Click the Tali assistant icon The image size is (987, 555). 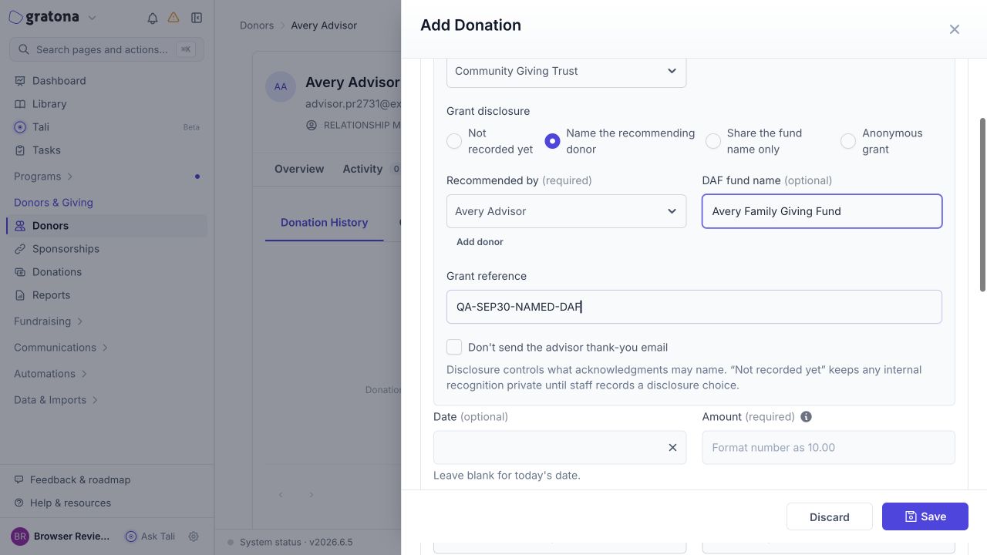pos(20,127)
